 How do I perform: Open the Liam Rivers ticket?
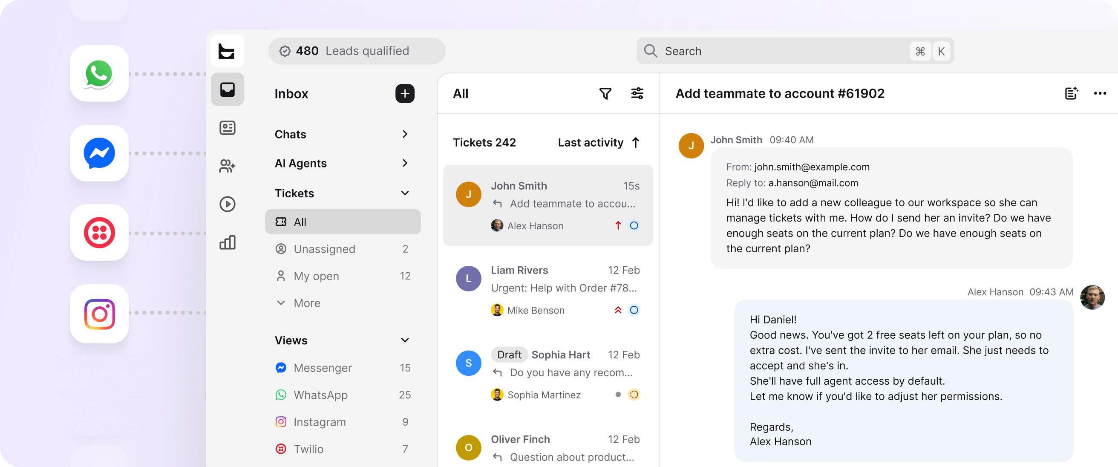point(548,290)
